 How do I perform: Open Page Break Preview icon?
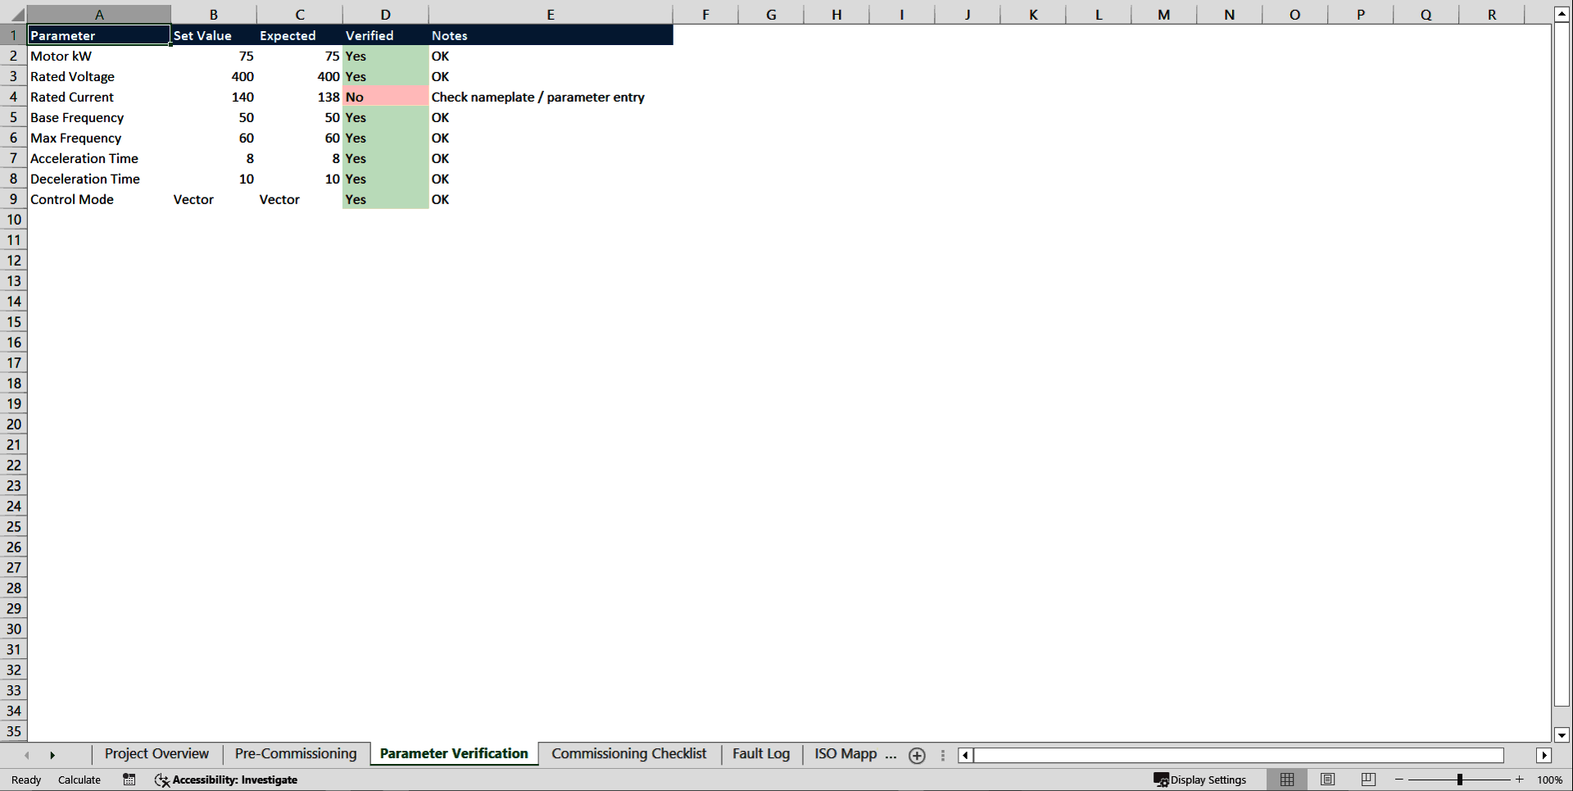(x=1367, y=780)
